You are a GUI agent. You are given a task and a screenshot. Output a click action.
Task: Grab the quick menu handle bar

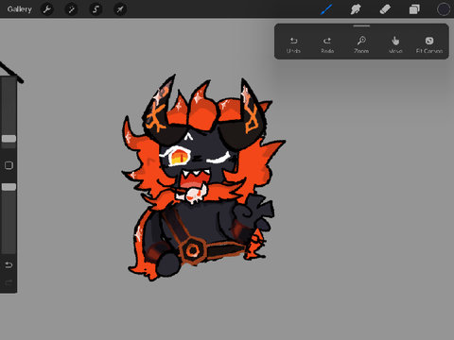[x=361, y=25]
